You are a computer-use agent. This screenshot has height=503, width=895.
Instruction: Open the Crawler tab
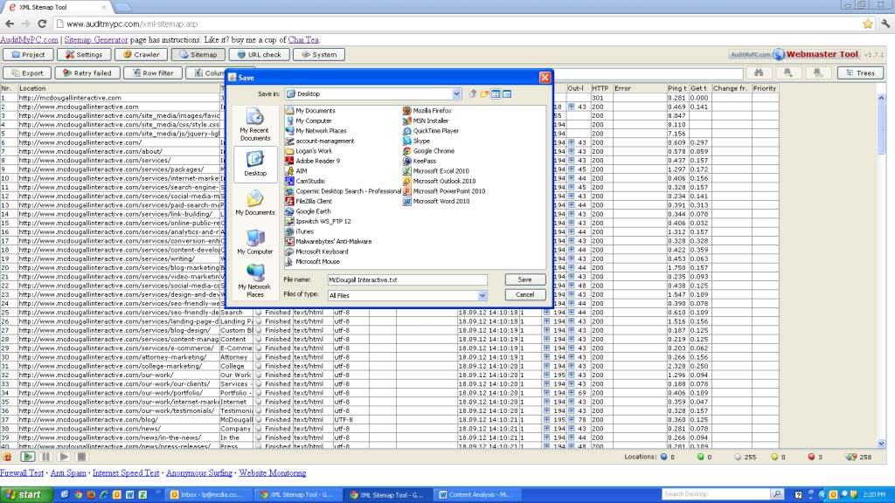[x=141, y=54]
